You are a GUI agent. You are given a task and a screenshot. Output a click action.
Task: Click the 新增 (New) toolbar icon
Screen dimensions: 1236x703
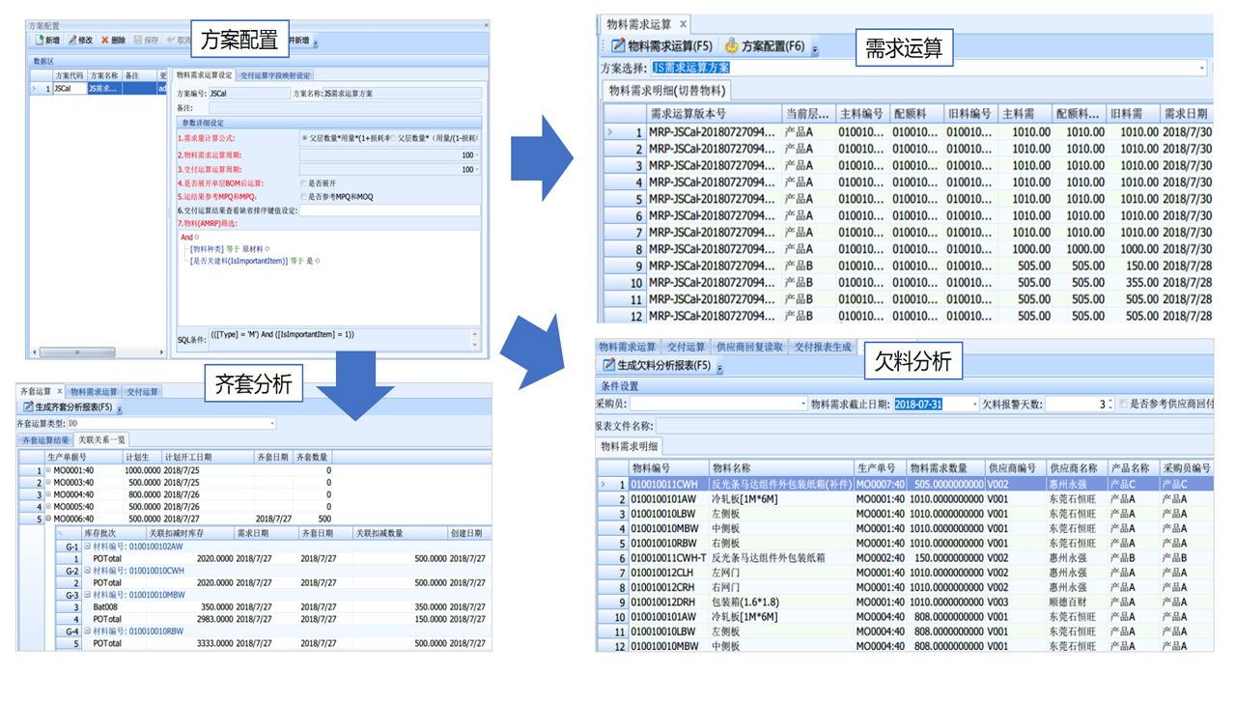coord(41,41)
